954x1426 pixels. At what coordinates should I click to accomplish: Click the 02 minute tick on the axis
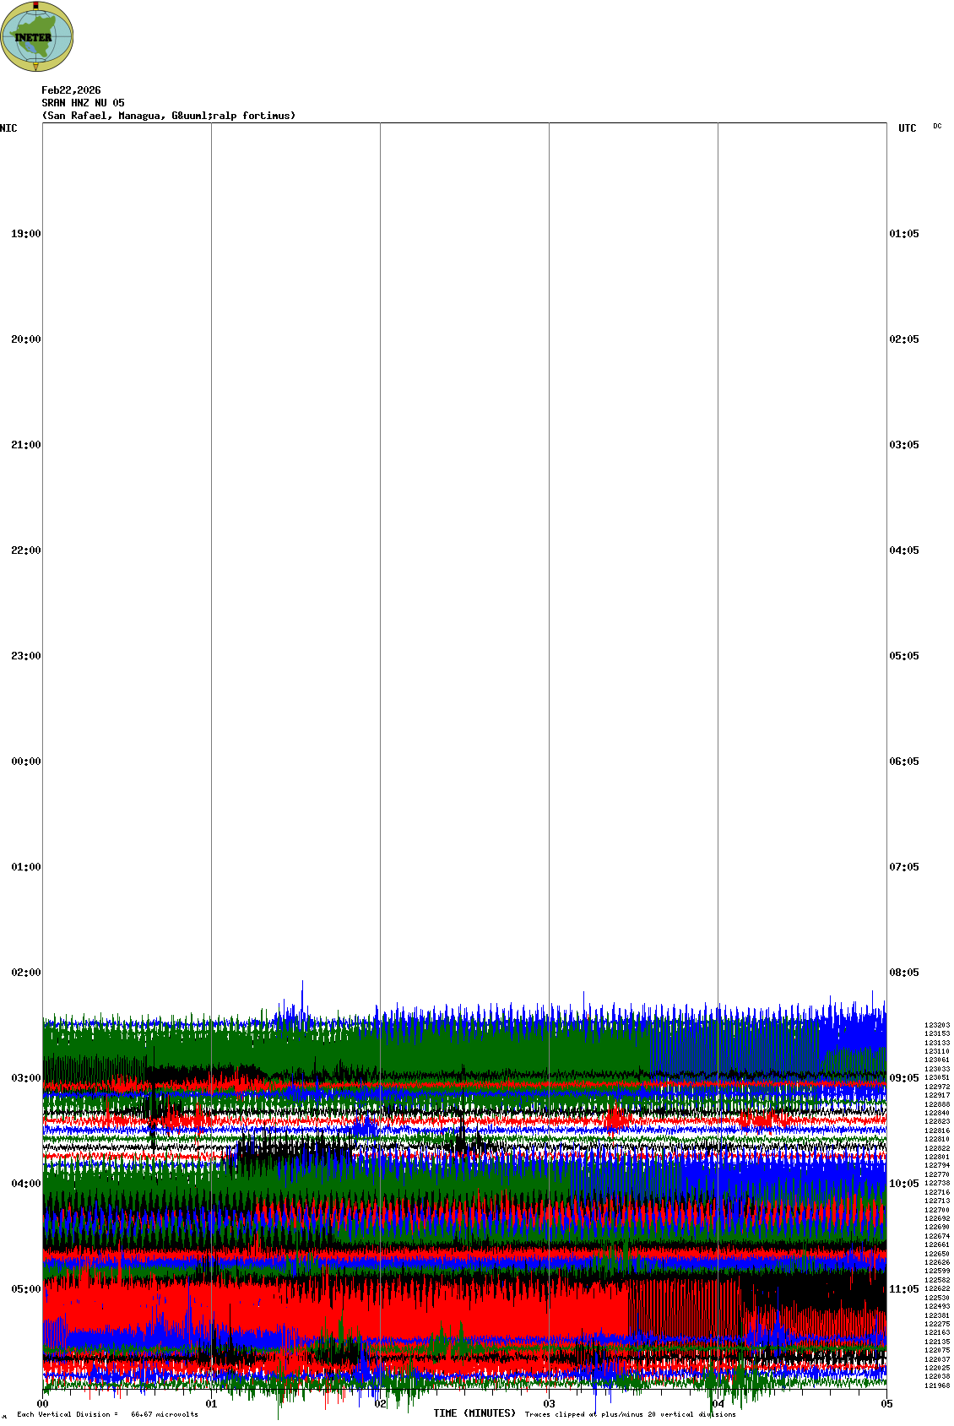[381, 1404]
